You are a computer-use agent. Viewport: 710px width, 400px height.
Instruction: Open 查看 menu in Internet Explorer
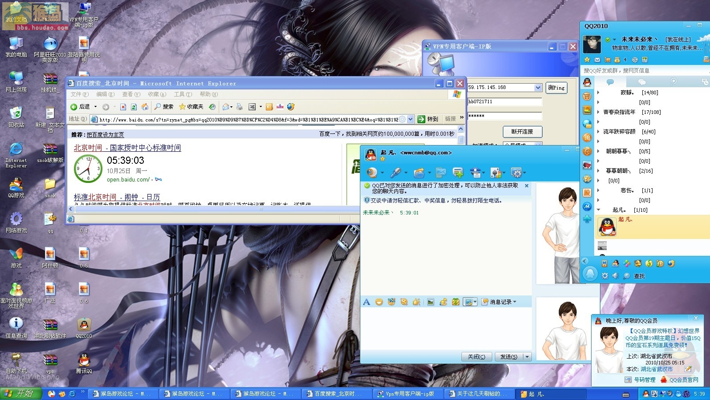click(x=131, y=94)
